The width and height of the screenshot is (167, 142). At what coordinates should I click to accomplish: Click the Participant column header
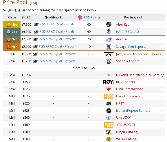[x=133, y=17]
